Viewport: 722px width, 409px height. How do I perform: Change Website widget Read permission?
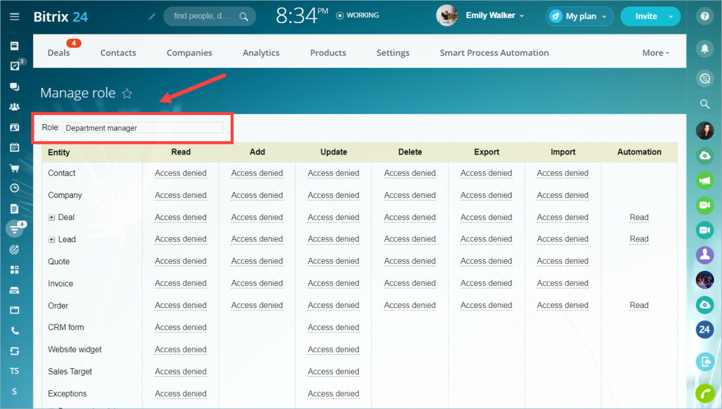[x=180, y=349]
